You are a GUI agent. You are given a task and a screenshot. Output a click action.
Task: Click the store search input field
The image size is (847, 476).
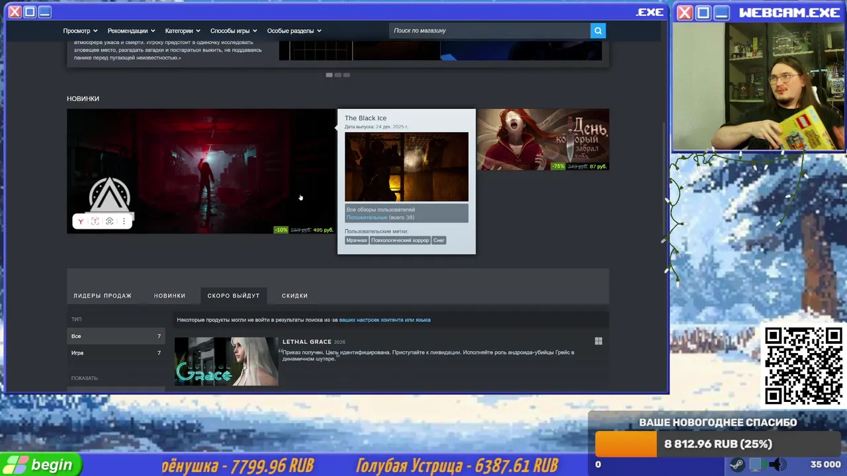tap(490, 30)
